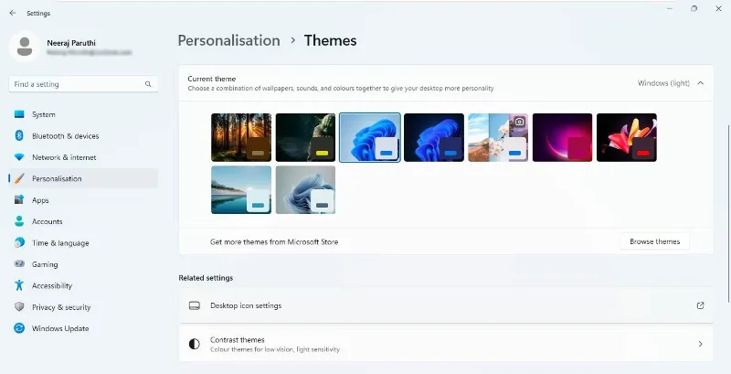This screenshot has width=731, height=374.
Task: Select the Windows dark blue bloom theme
Action: coord(434,137)
